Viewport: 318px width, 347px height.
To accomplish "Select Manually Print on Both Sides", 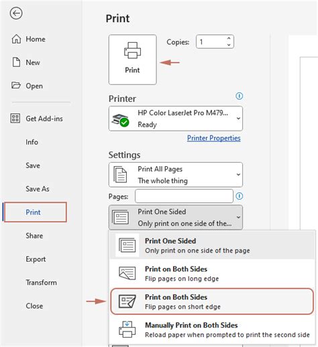I will [213, 330].
